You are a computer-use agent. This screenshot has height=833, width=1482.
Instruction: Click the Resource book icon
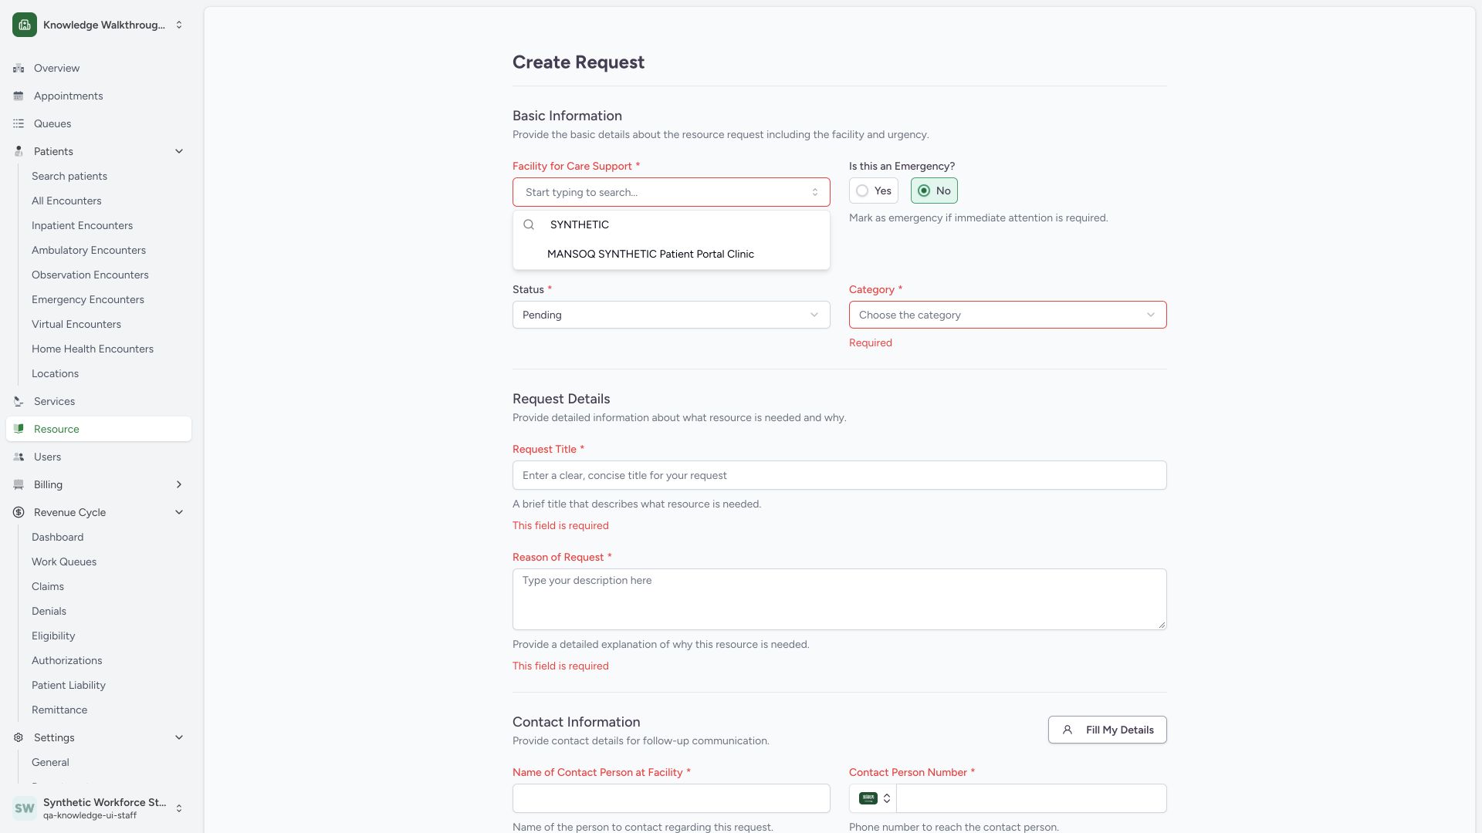(x=19, y=429)
